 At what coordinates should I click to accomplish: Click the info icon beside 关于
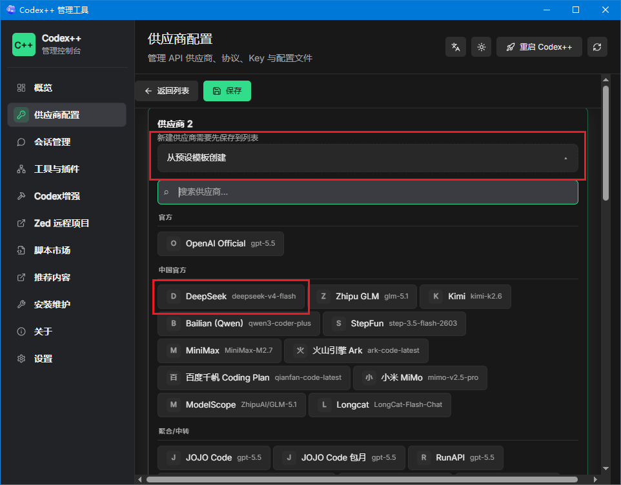[21, 332]
